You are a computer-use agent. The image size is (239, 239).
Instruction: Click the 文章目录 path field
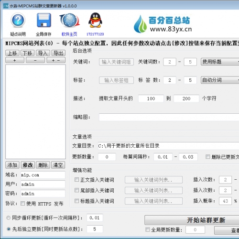[168, 146]
